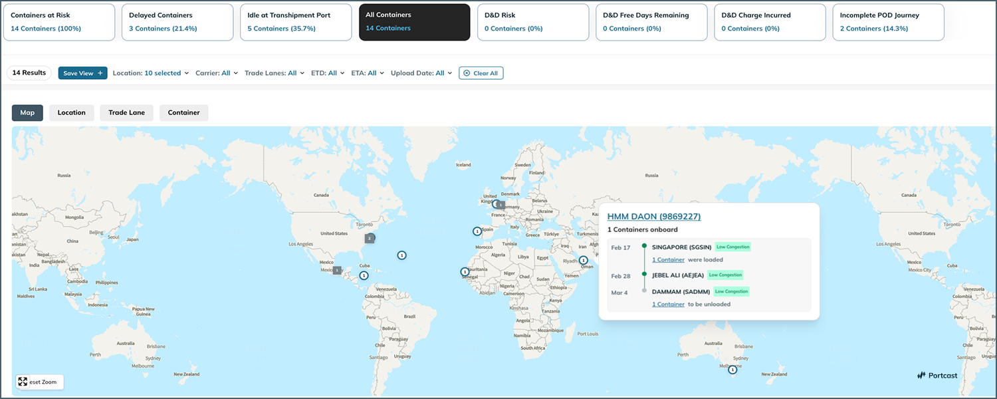Select the Delayed Containers card
The height and width of the screenshot is (399, 997).
(x=177, y=22)
